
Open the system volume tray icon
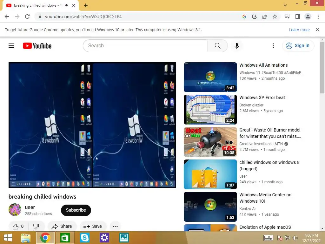pos(295,238)
